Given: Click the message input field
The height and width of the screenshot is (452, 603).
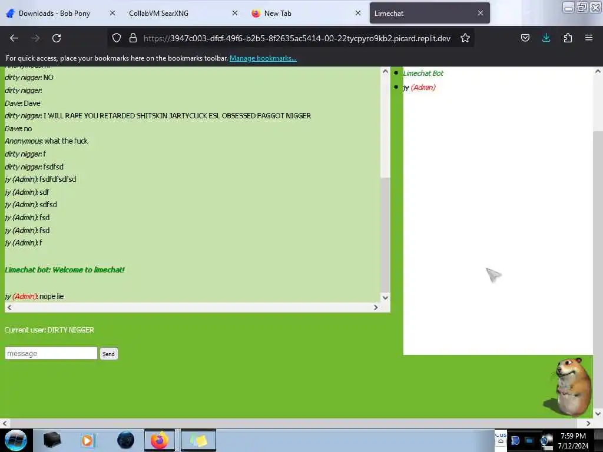Looking at the screenshot, I should (x=51, y=353).
